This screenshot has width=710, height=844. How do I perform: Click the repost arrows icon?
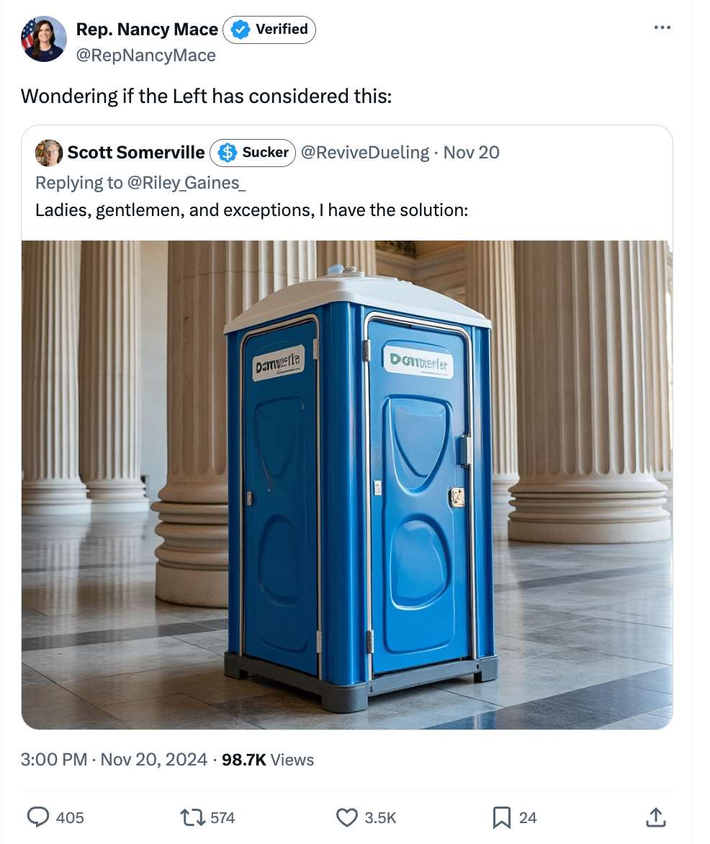point(192,817)
